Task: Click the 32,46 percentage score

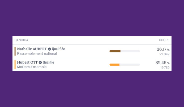Action: point(161,63)
